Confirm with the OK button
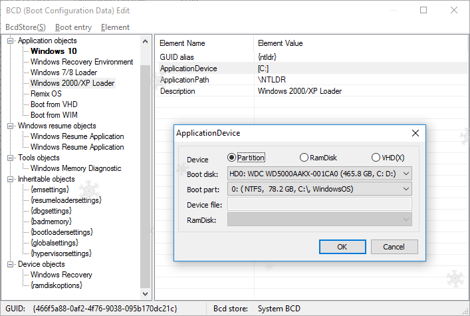Screen dimensions: 470x316 (x=342, y=247)
